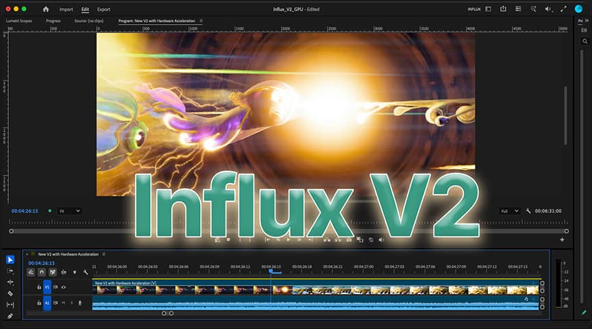This screenshot has width=592, height=329.
Task: Click the Export Frame camera button
Action: 349,239
